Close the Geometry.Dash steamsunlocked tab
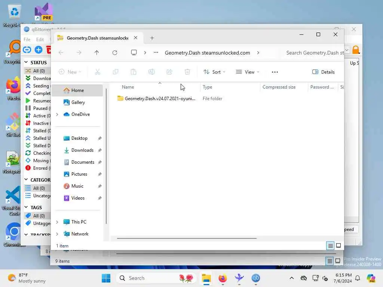 pyautogui.click(x=135, y=38)
